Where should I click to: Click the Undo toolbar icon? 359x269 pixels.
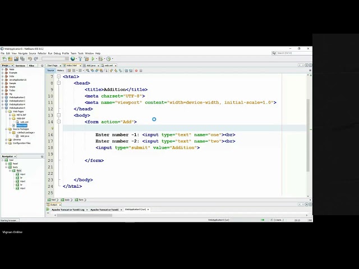tap(30, 59)
